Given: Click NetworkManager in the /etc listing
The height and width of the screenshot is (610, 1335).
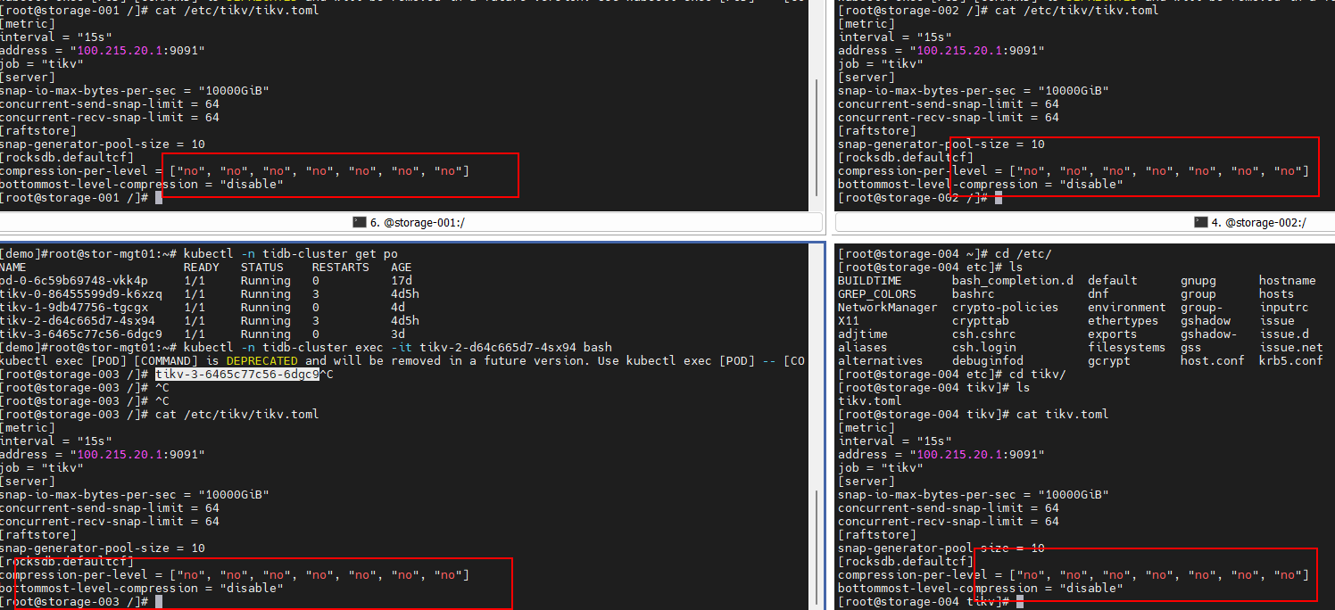Looking at the screenshot, I should [x=887, y=308].
